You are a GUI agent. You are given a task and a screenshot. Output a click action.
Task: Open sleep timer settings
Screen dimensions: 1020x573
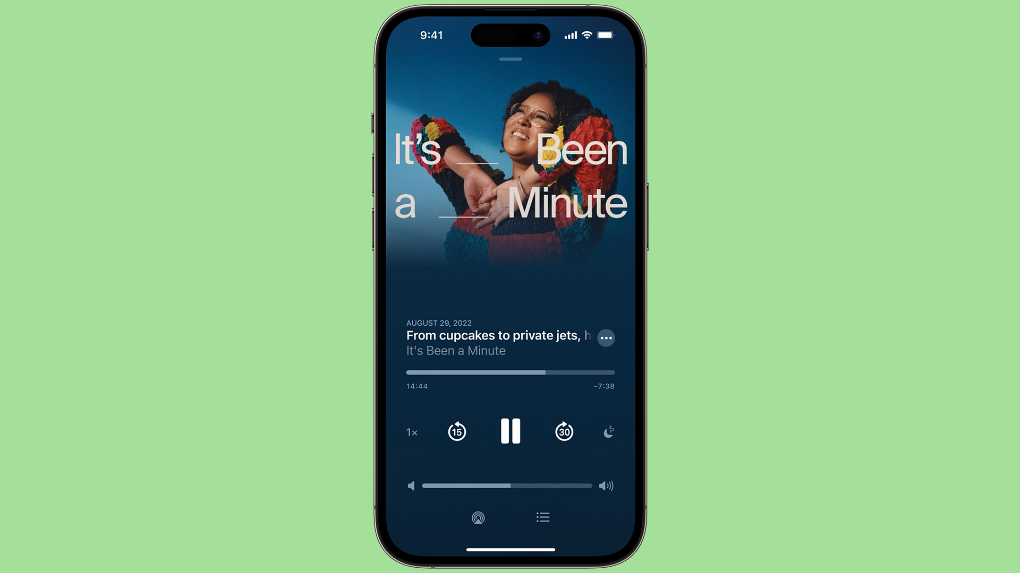607,432
